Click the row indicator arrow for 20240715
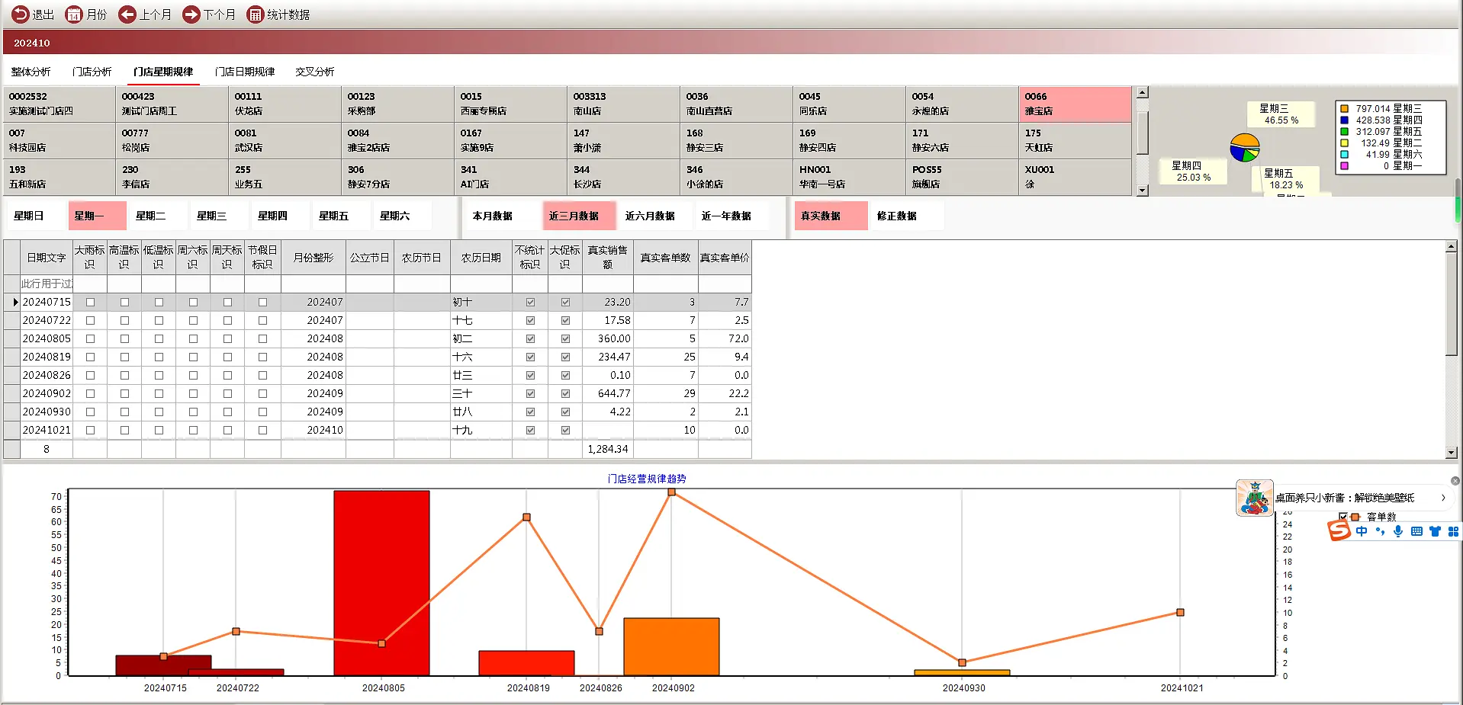Screen dimensions: 1463x705 15,302
